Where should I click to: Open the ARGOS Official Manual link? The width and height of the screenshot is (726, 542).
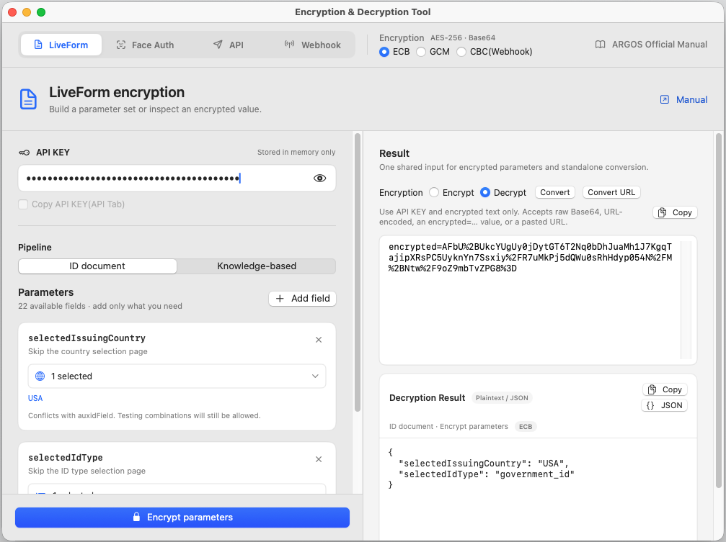[651, 45]
